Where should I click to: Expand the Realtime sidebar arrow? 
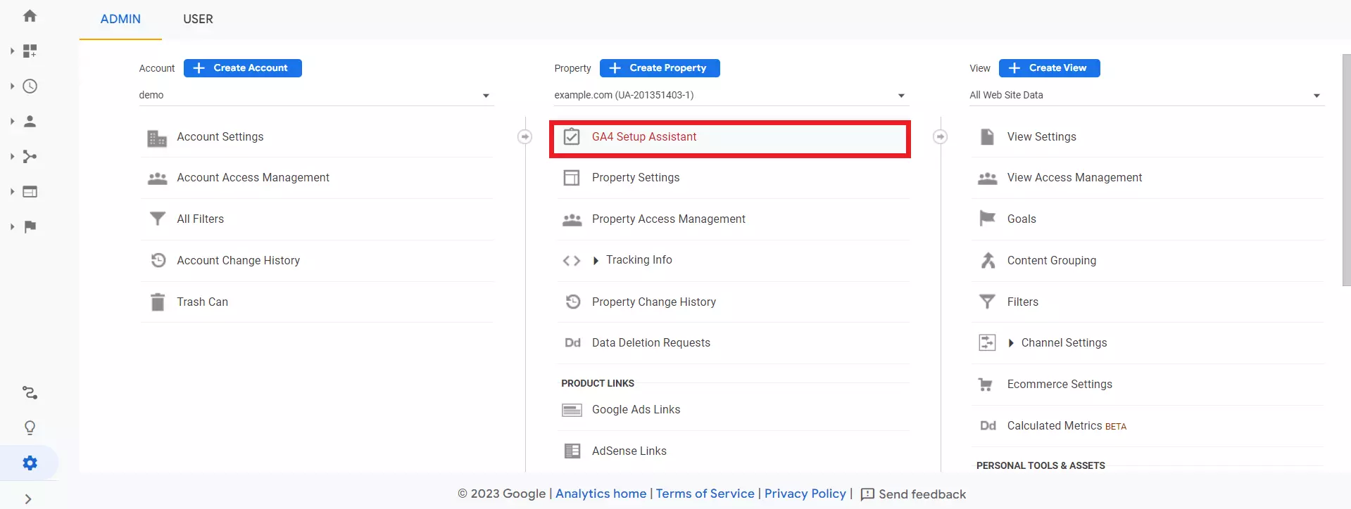click(12, 86)
